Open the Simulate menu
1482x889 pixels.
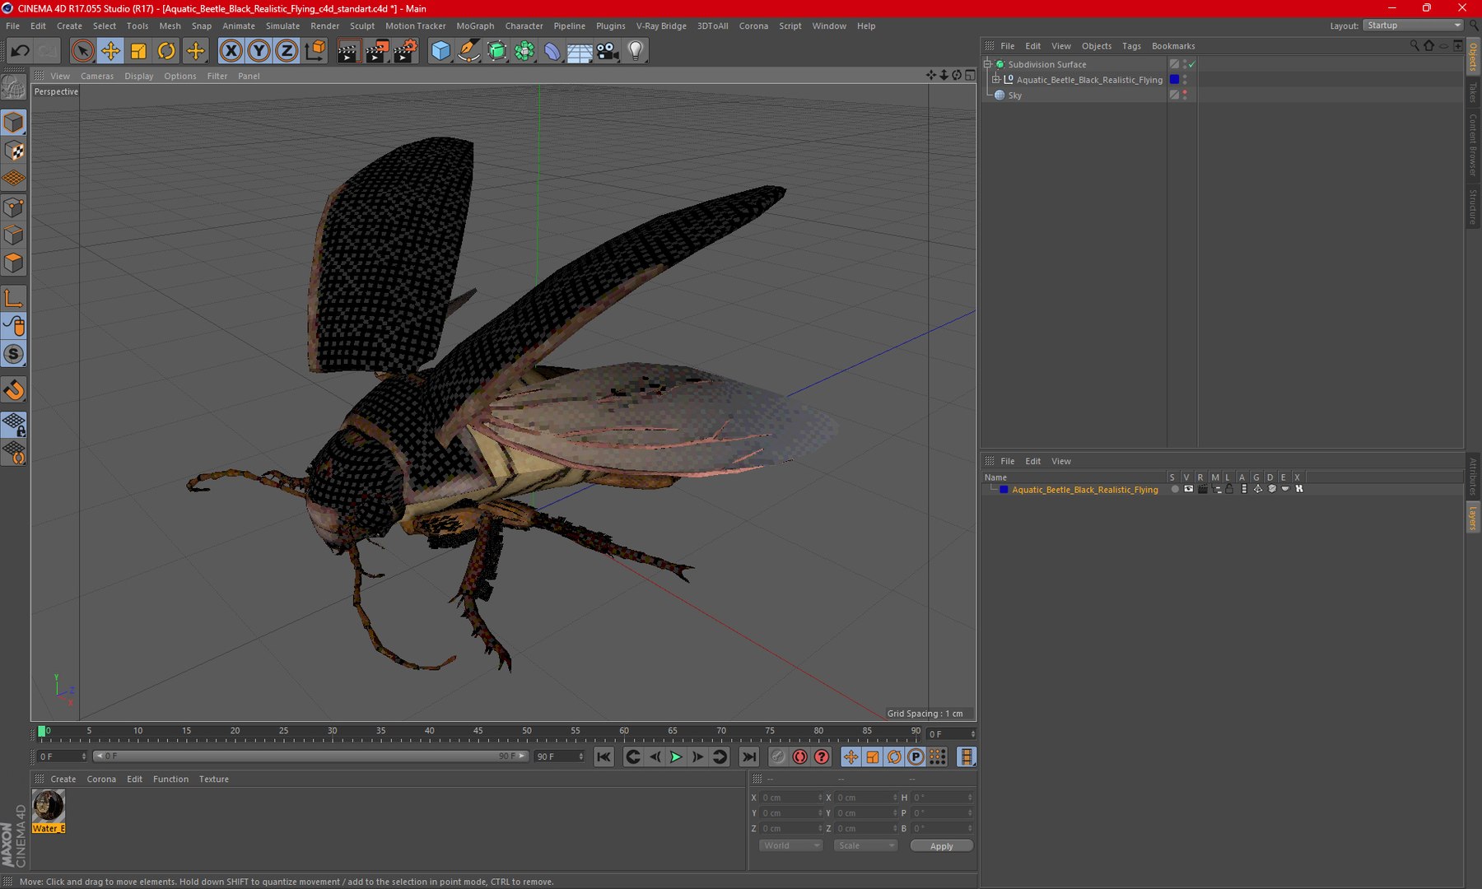pyautogui.click(x=282, y=26)
